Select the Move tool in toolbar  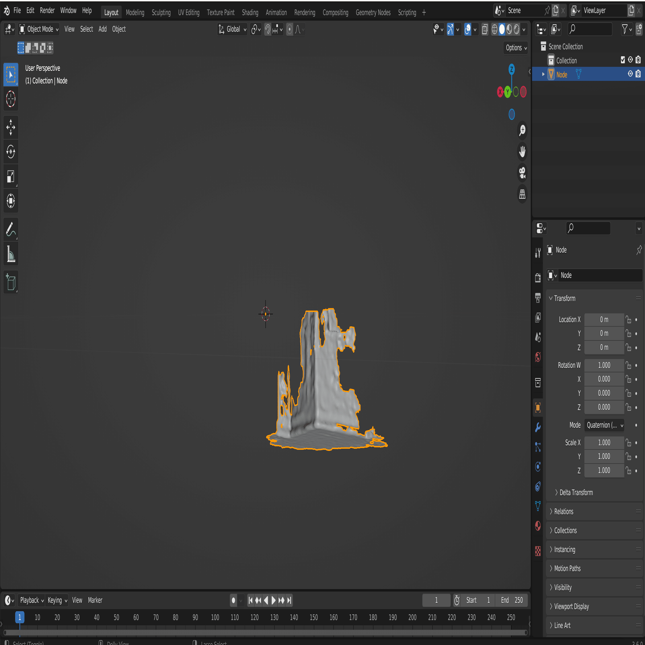(x=11, y=127)
